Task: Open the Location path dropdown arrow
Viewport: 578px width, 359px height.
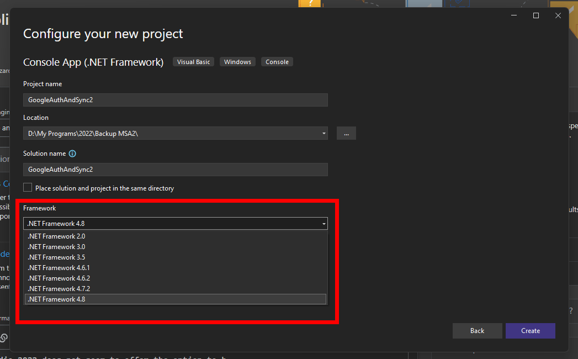Action: (324, 133)
